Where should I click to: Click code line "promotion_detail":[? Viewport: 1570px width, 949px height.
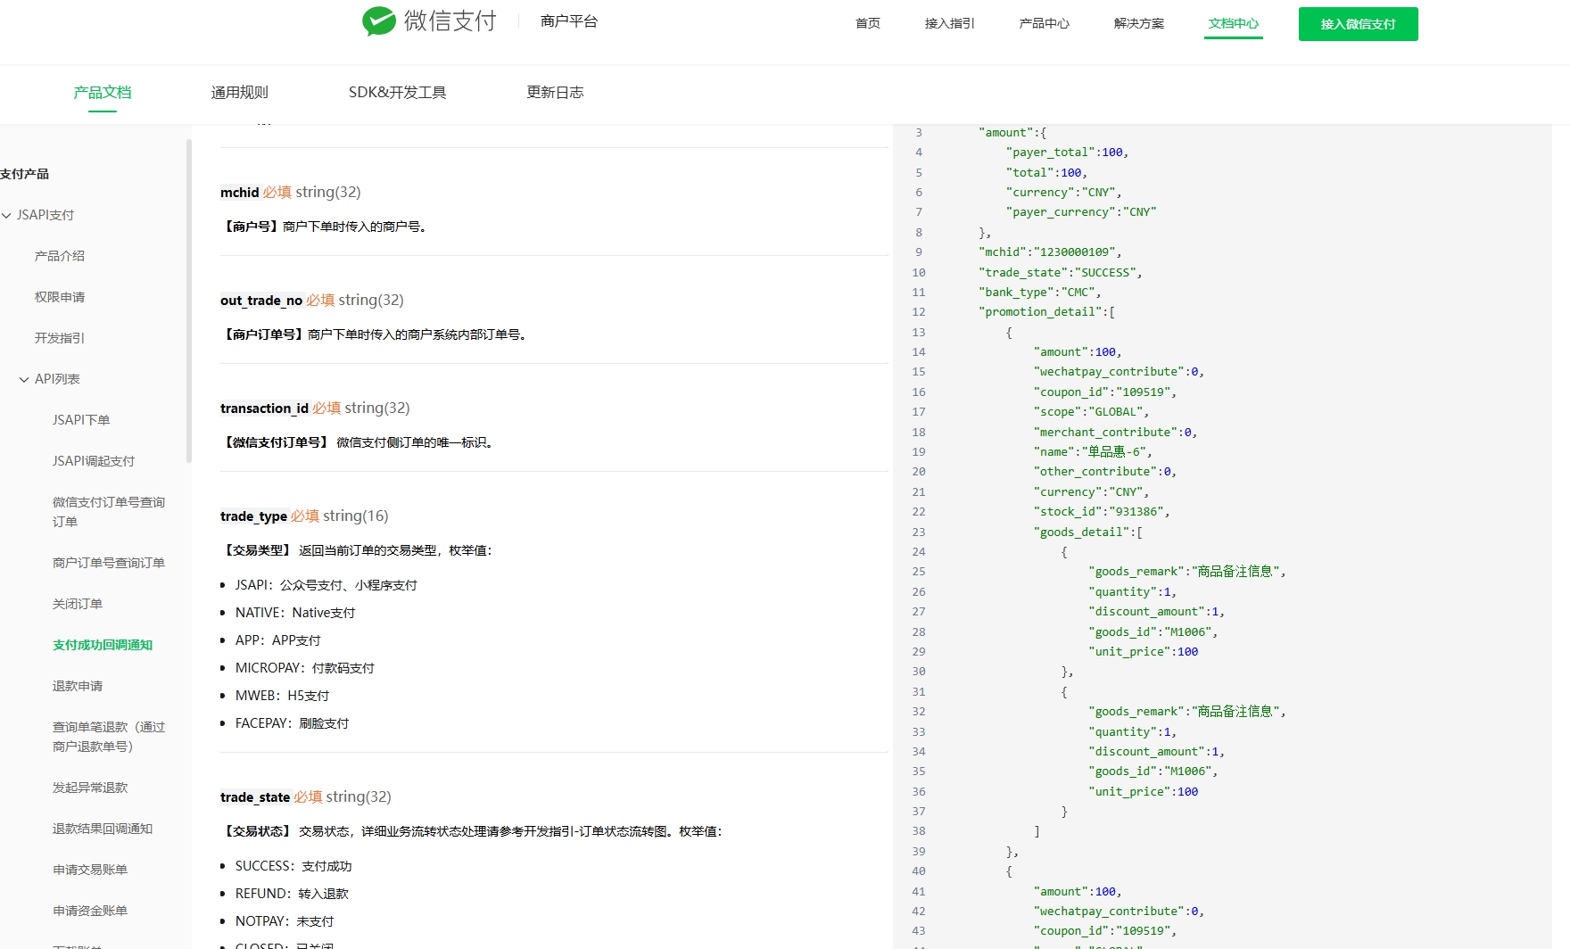[x=1046, y=312]
